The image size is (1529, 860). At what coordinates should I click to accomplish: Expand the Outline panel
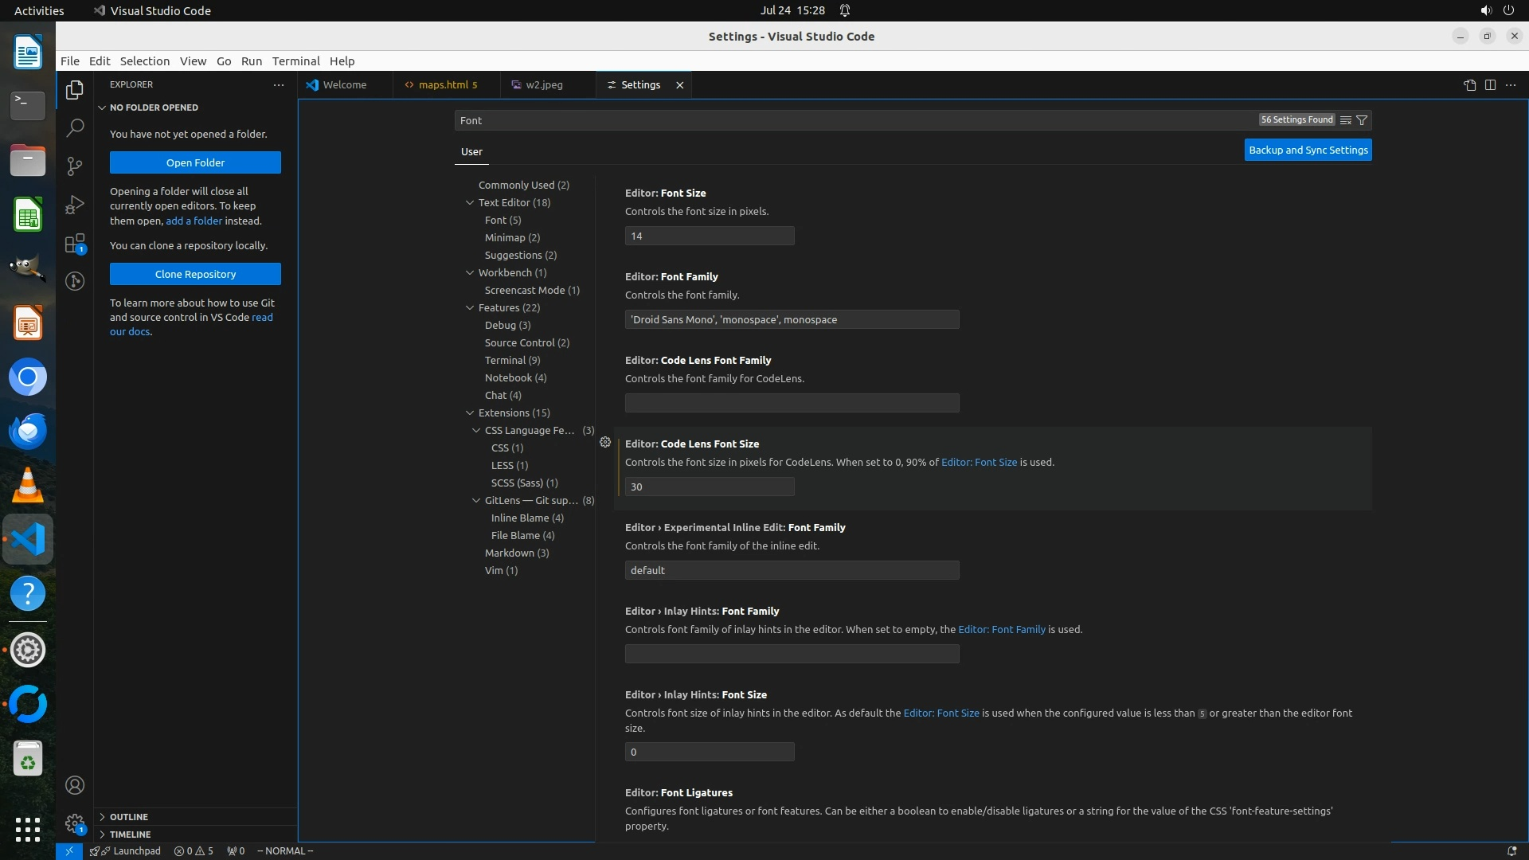[129, 817]
